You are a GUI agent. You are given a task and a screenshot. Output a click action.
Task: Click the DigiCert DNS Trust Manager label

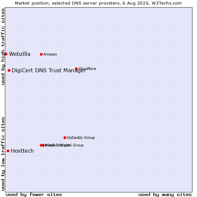49,71
